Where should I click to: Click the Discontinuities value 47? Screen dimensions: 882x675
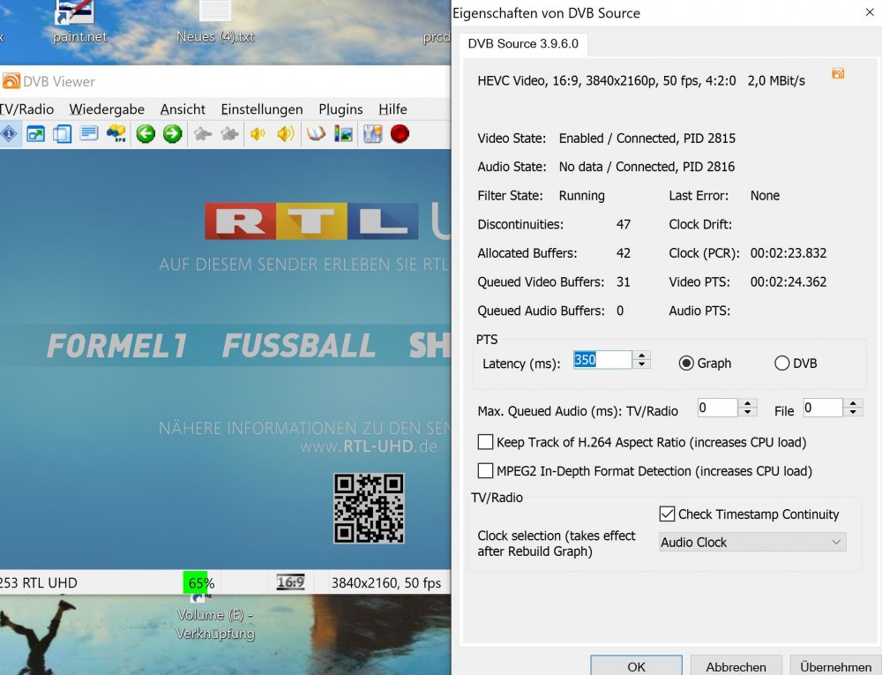pos(624,224)
